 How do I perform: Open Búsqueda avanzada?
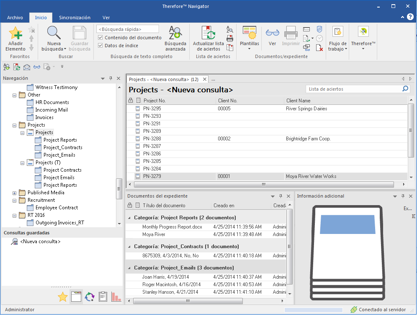pos(175,39)
